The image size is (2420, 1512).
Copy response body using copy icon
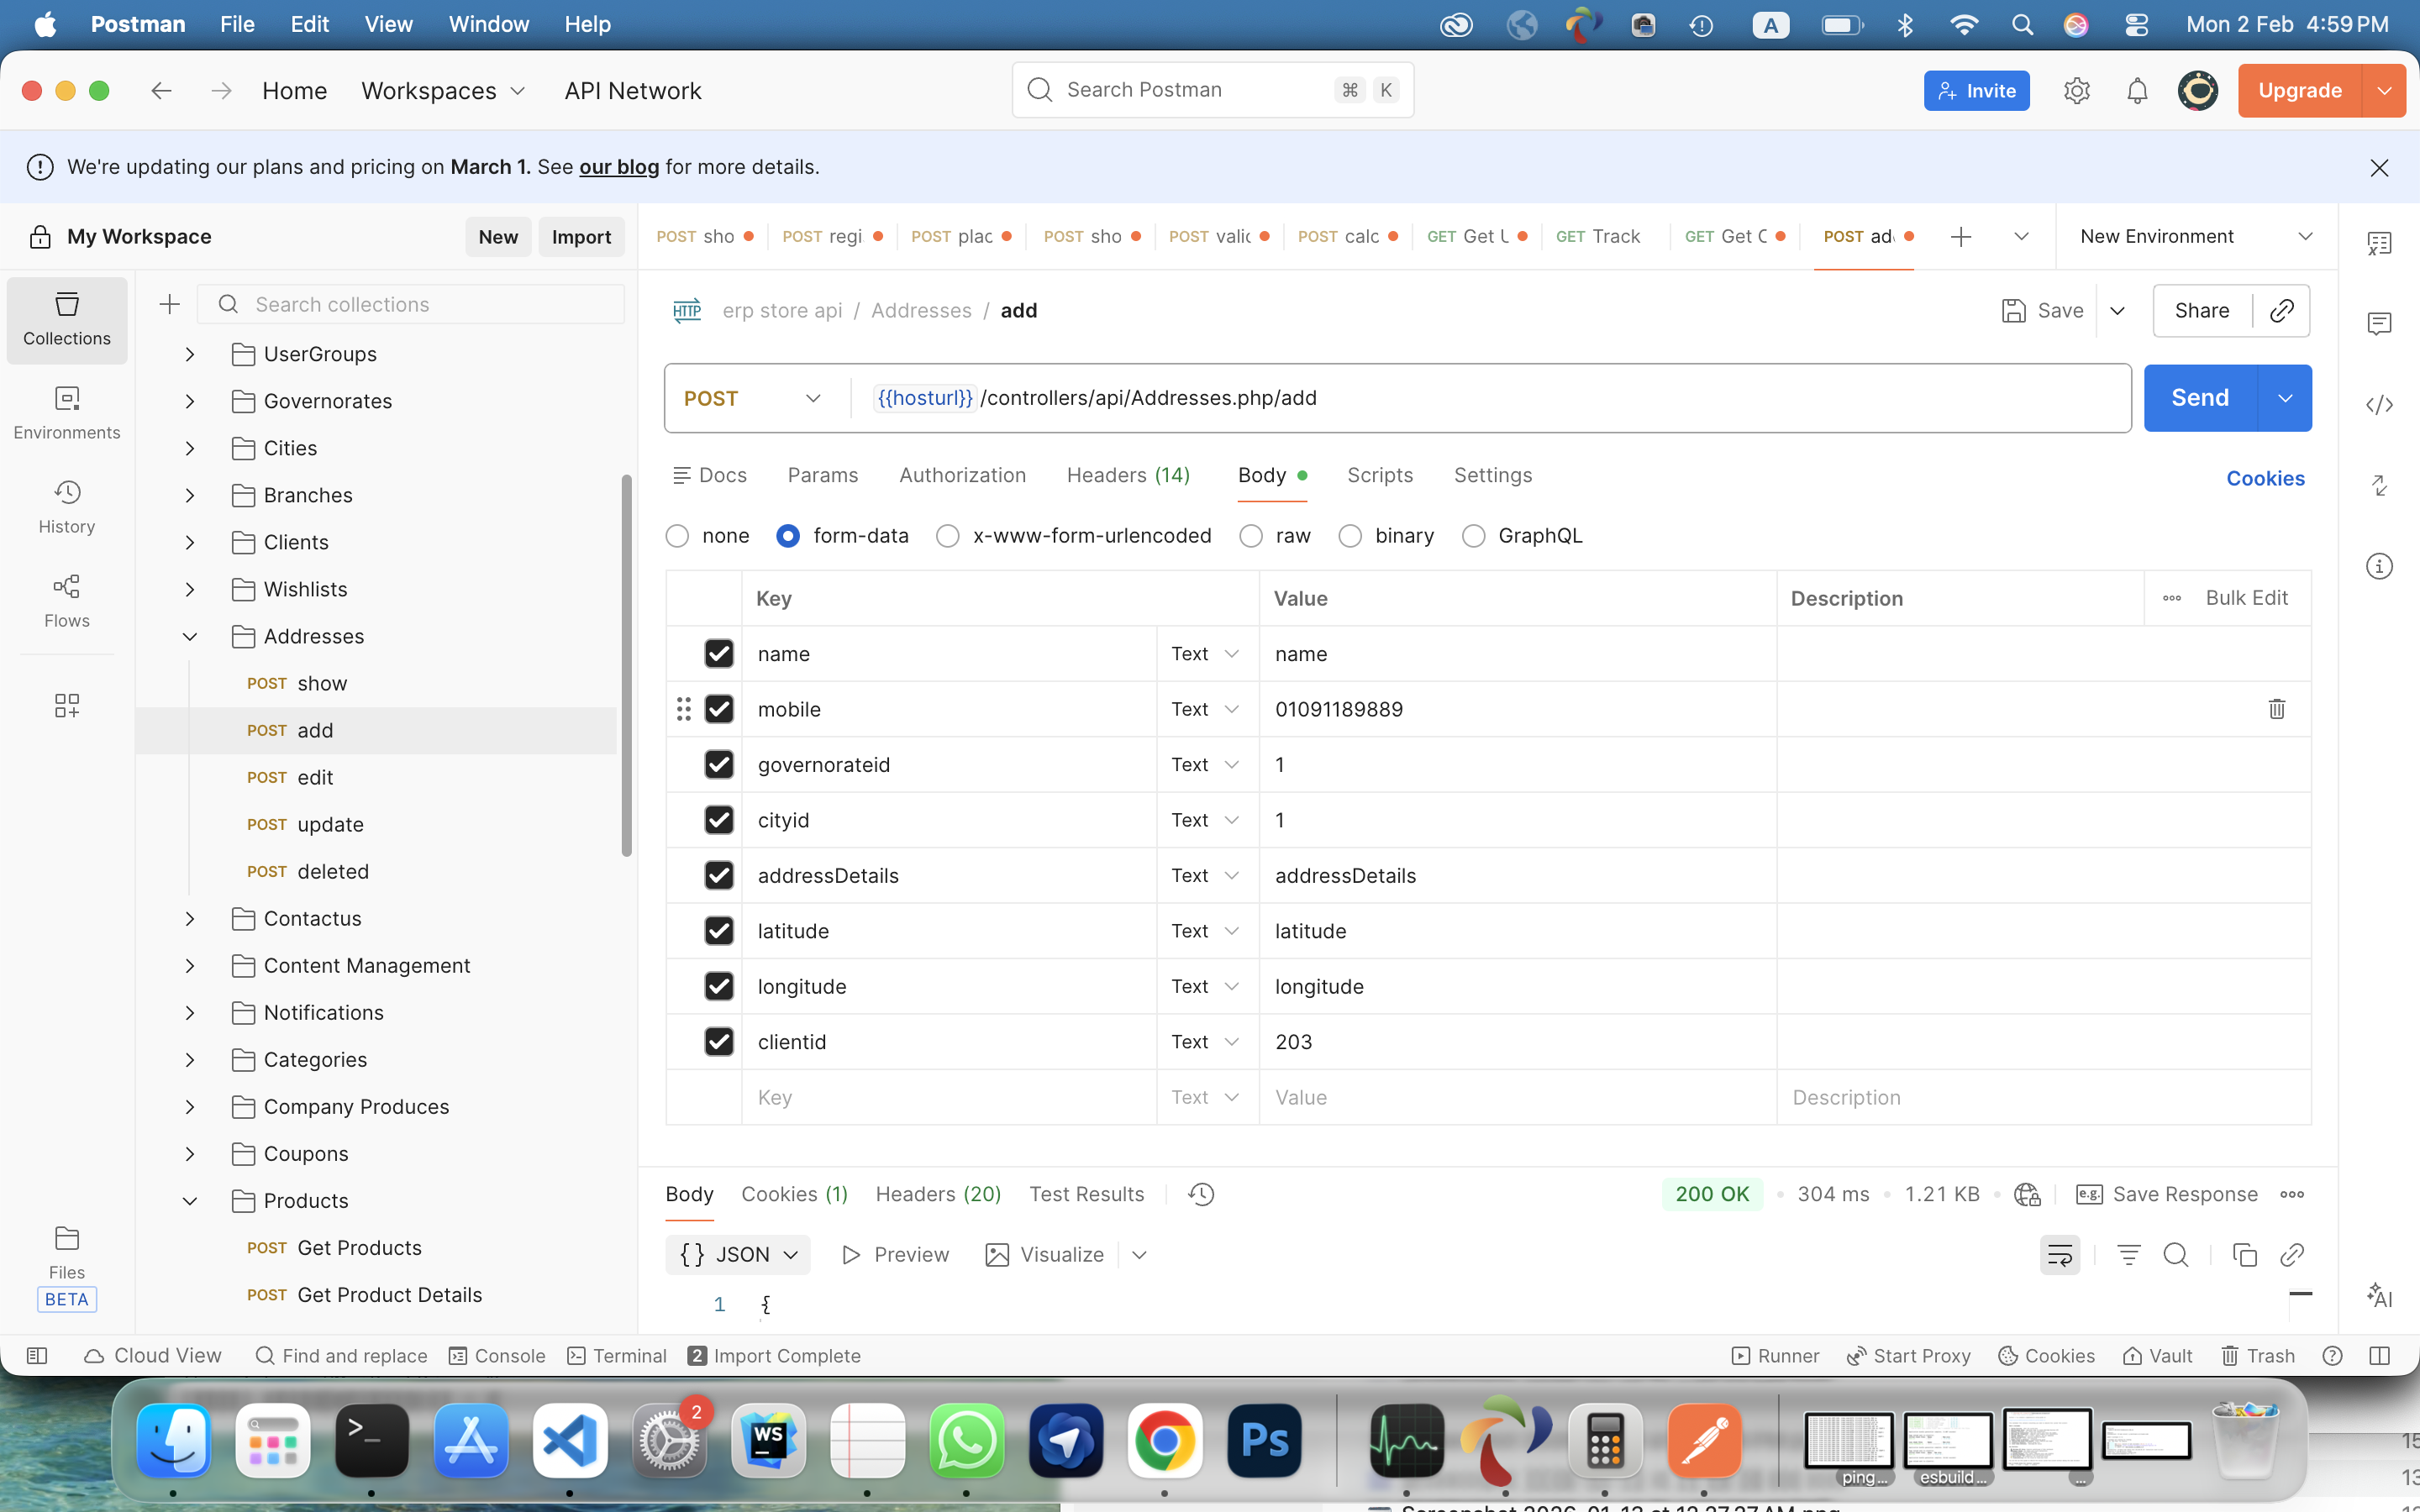point(2244,1255)
